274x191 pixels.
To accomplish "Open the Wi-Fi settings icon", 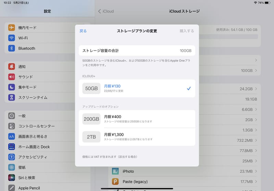I will point(12,38).
